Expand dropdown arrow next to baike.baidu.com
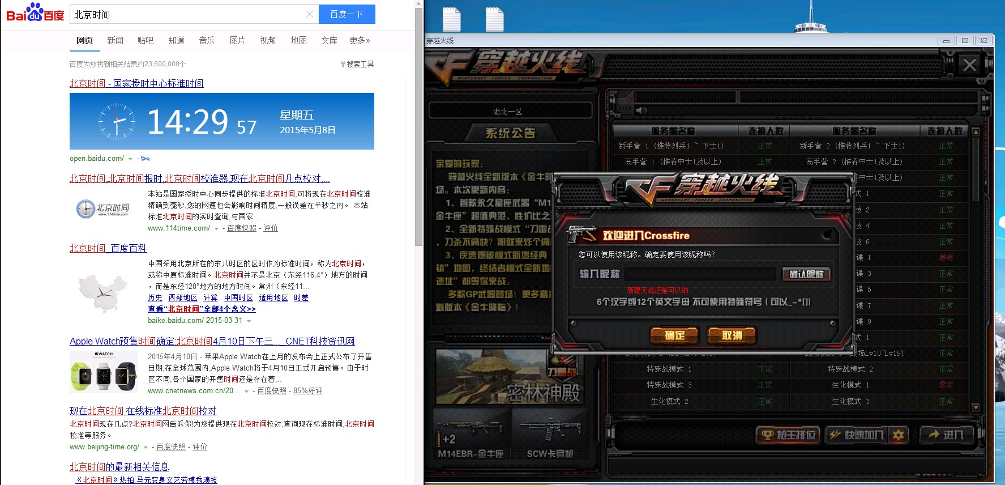The height and width of the screenshot is (485, 1005). [x=249, y=321]
